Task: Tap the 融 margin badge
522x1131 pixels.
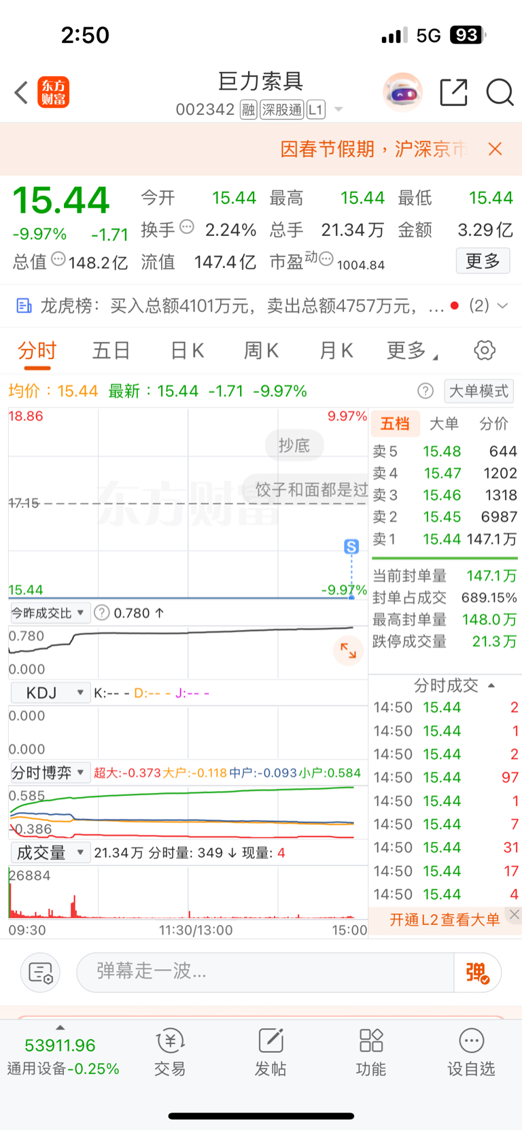Action: click(248, 109)
